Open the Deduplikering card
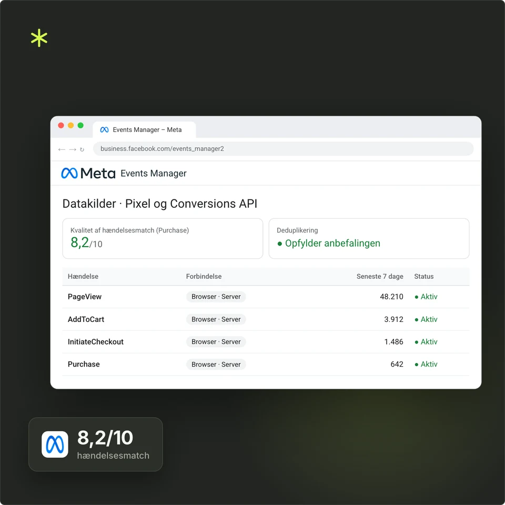 pyautogui.click(x=369, y=238)
